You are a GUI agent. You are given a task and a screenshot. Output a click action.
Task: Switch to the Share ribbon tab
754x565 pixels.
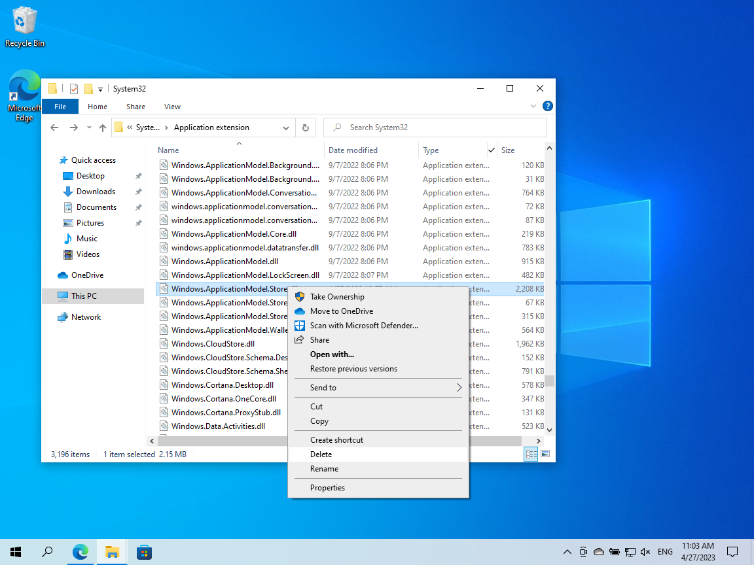click(135, 107)
